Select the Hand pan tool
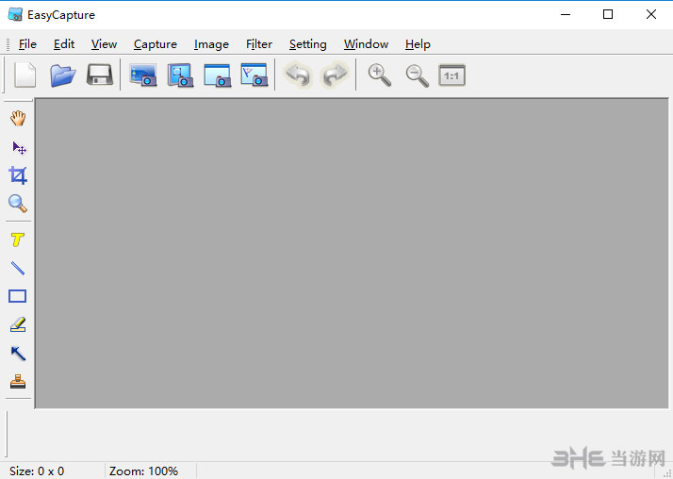 click(18, 118)
